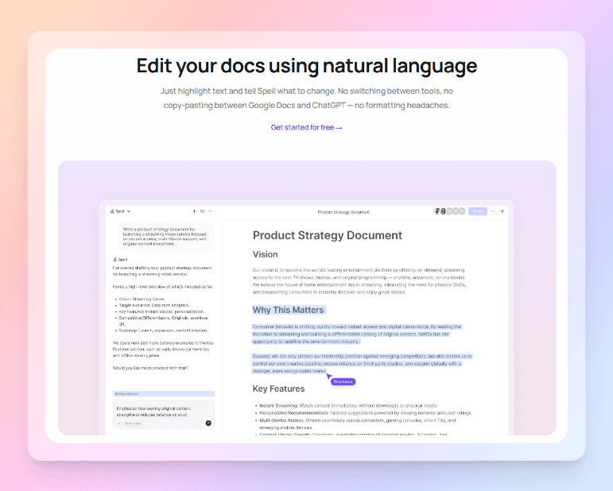The width and height of the screenshot is (613, 491).
Task: Click the user prompt bubble in chat
Action: (x=166, y=236)
